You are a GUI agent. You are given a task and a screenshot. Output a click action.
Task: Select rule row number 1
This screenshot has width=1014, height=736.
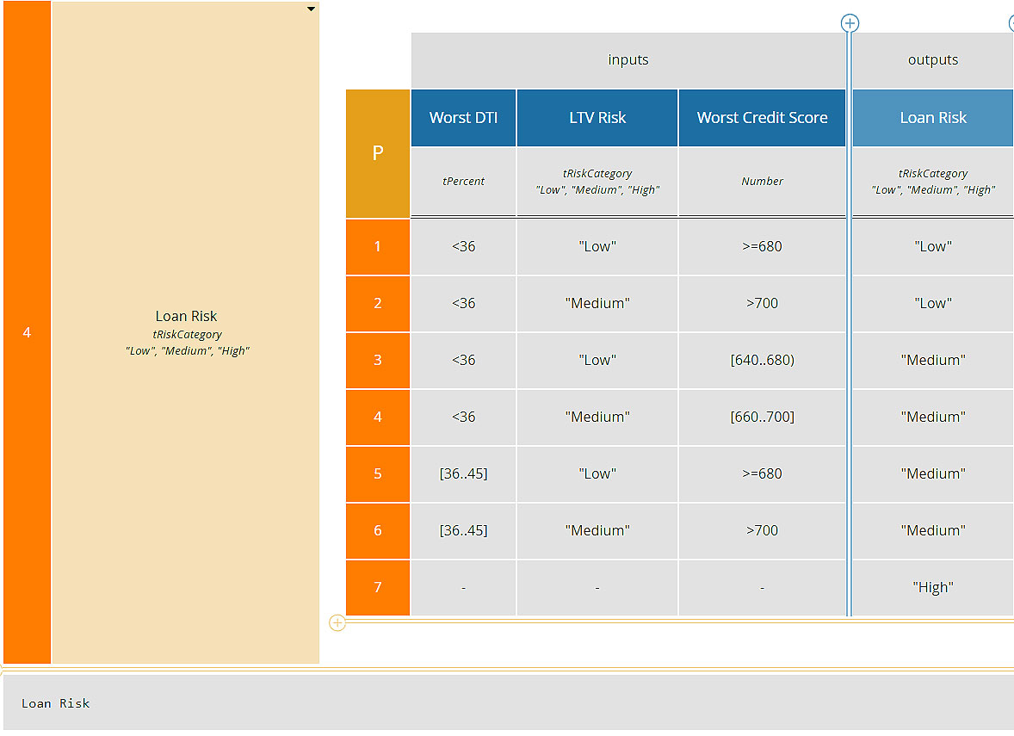coord(378,246)
